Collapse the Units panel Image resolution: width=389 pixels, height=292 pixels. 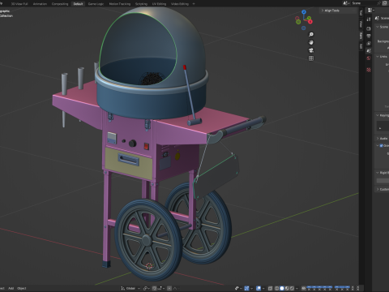click(378, 57)
